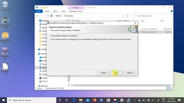Click Downloads in the address path

coord(69,16)
